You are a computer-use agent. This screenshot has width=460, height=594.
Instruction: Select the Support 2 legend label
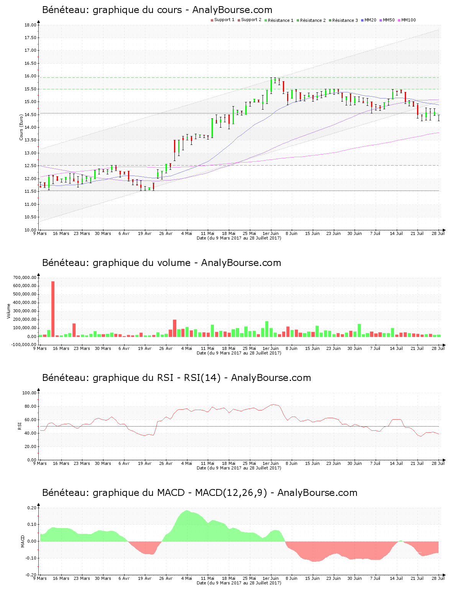tap(251, 20)
